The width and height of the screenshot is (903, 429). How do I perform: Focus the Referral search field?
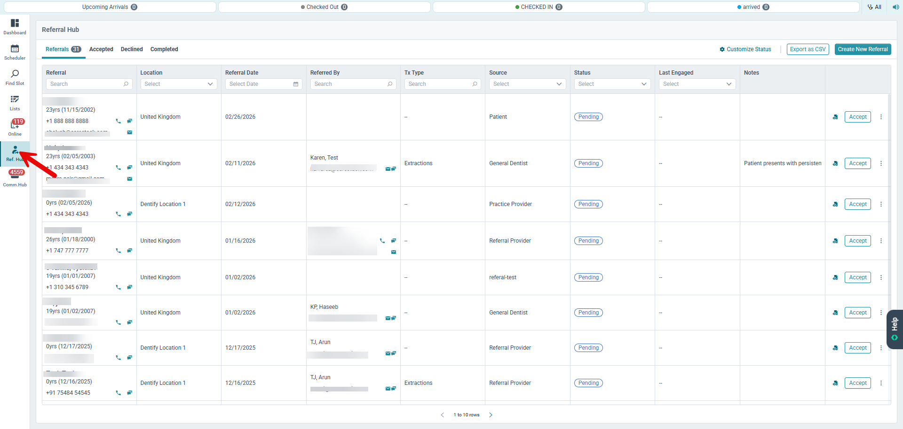[x=89, y=84]
